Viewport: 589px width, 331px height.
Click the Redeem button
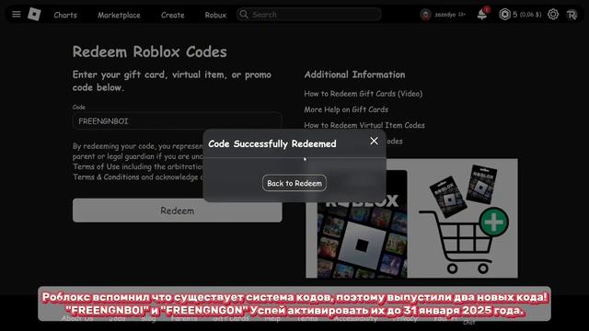click(178, 211)
